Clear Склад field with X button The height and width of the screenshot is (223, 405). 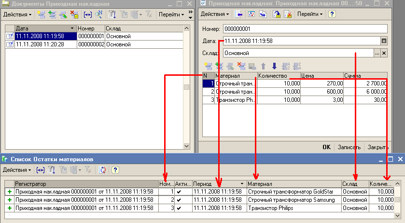[384, 53]
